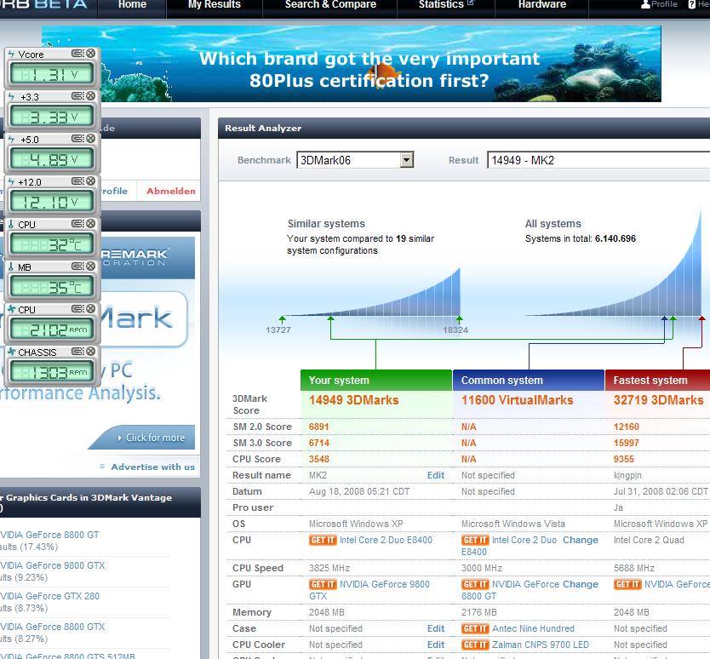710x659 pixels.
Task: Click magnet snap icon on MB widget
Action: click(x=77, y=266)
